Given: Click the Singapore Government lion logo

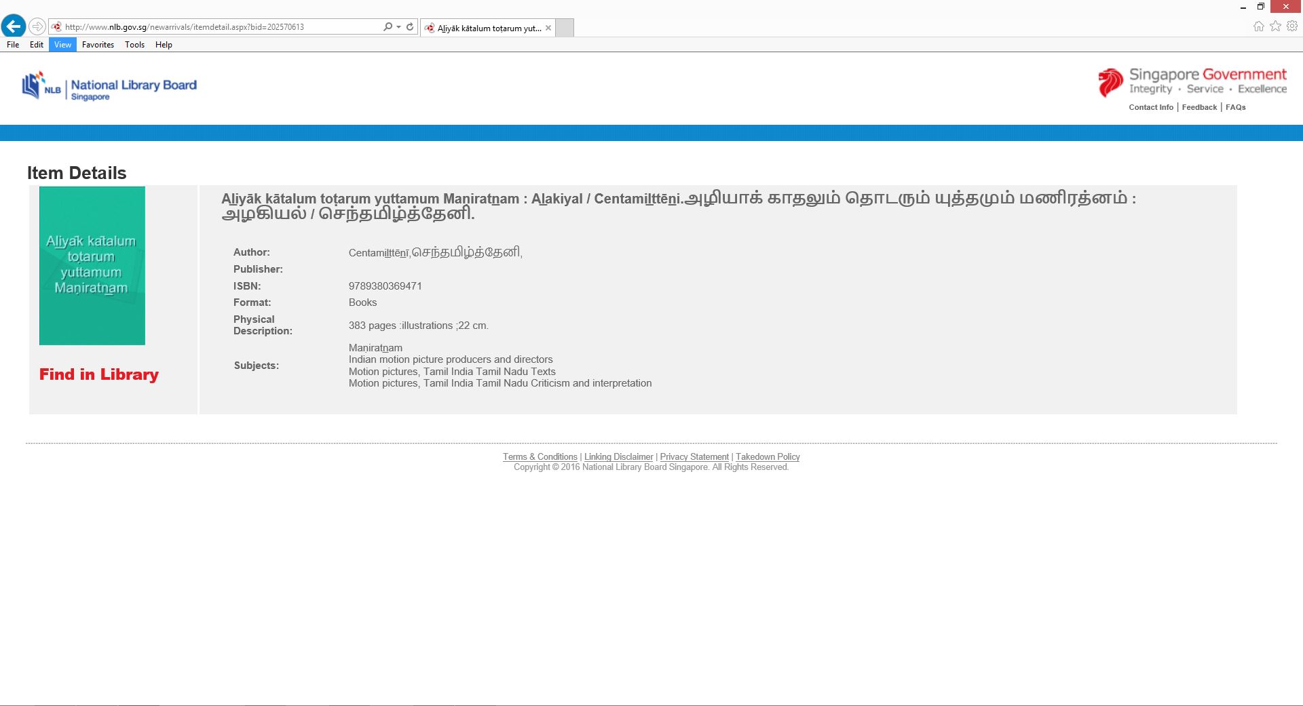Looking at the screenshot, I should click(1110, 83).
